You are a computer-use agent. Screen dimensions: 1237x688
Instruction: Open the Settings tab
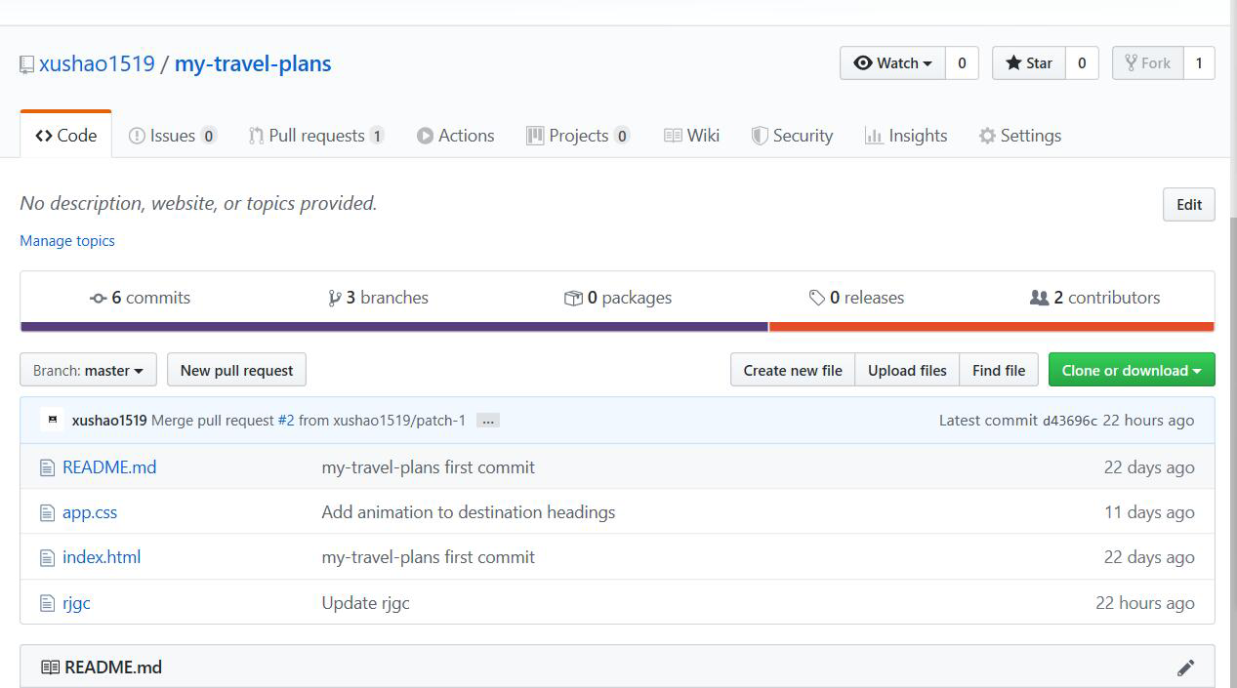1020,136
